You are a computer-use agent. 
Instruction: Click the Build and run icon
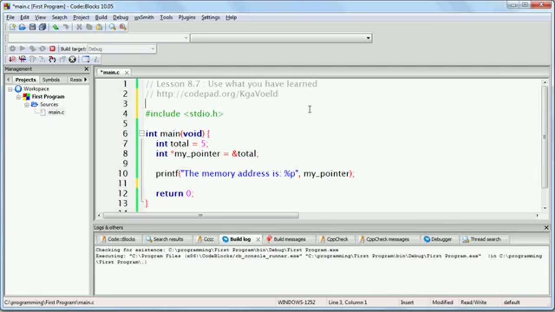32,49
